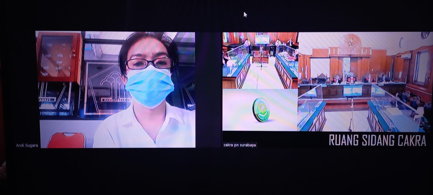Click the black eyeglasses in left video

coord(149,64)
